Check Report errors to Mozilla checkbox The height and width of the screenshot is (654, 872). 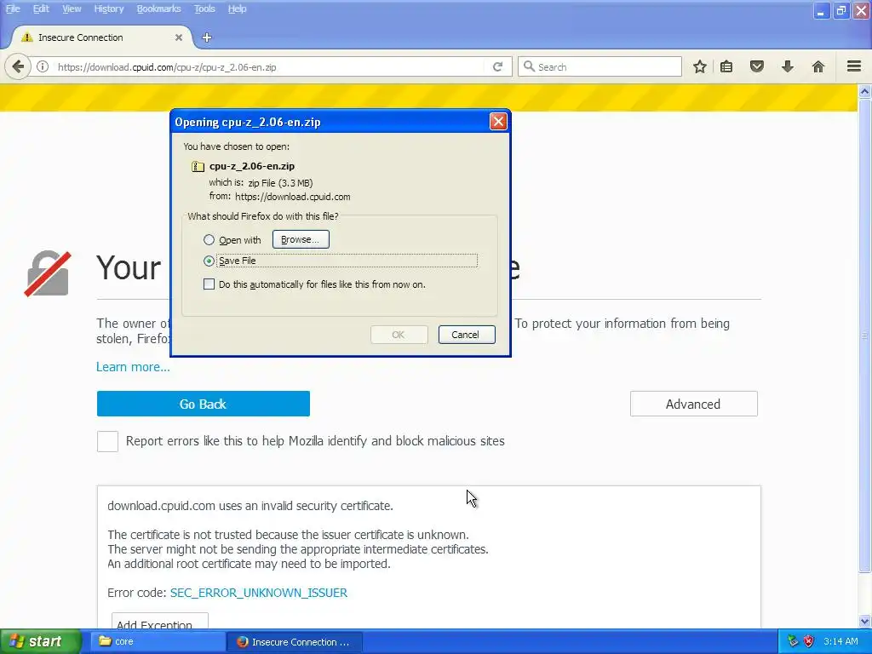(x=107, y=441)
